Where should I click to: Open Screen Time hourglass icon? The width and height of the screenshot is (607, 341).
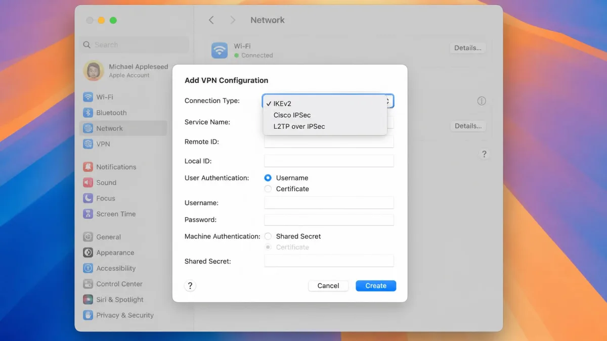88,214
